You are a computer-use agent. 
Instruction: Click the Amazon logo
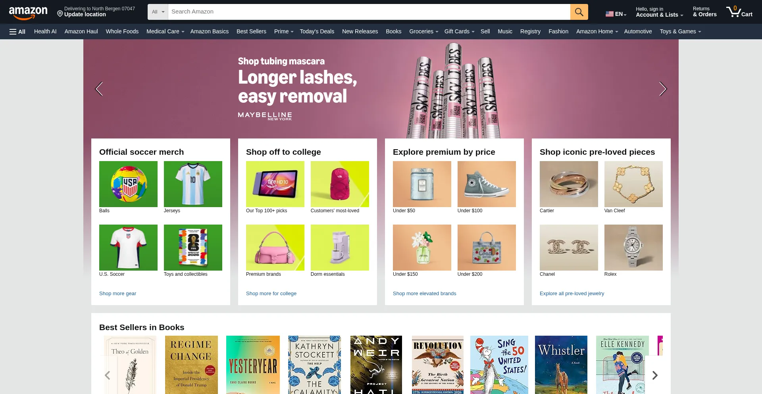(x=28, y=13)
